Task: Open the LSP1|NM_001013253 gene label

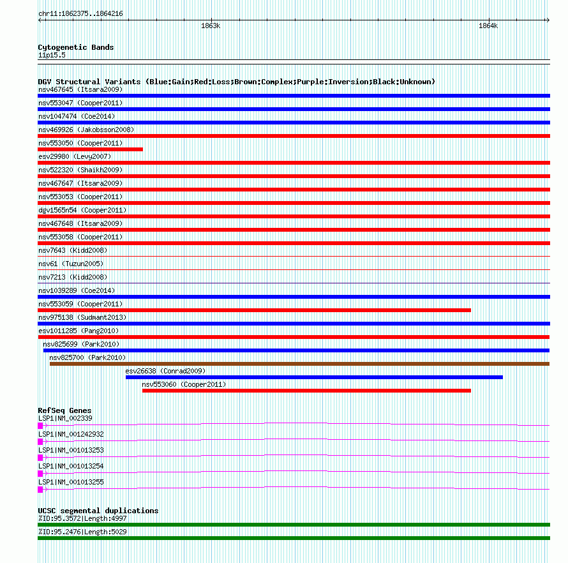Action: (x=71, y=450)
